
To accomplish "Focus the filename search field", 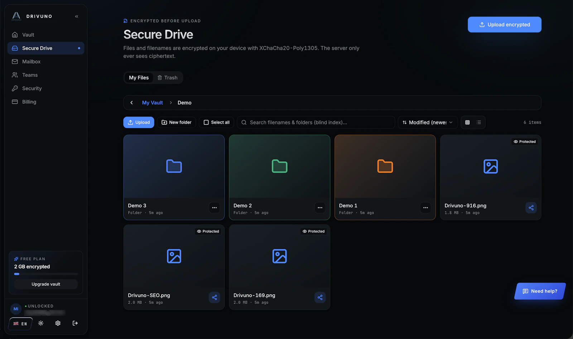I will (x=316, y=122).
